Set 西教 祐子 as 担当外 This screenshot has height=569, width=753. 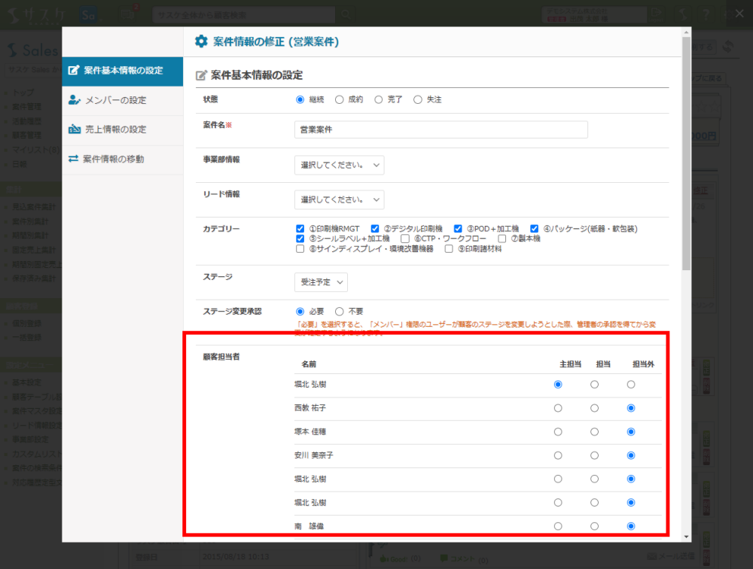(631, 408)
